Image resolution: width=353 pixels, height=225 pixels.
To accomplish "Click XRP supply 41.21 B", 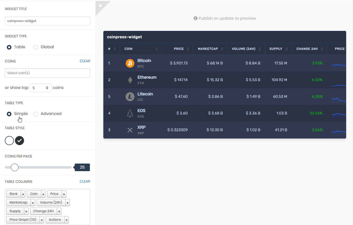I will [x=281, y=130].
